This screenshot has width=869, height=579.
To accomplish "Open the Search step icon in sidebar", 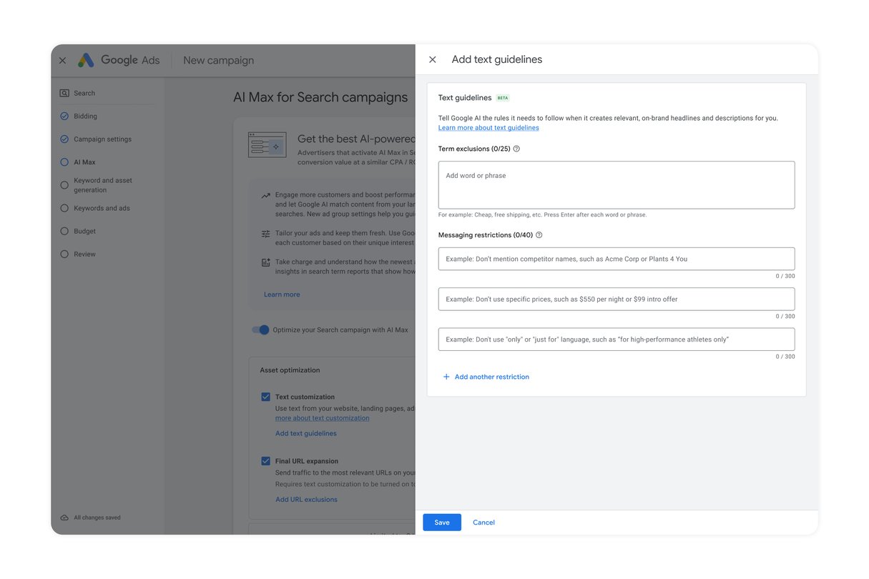I will (x=64, y=92).
